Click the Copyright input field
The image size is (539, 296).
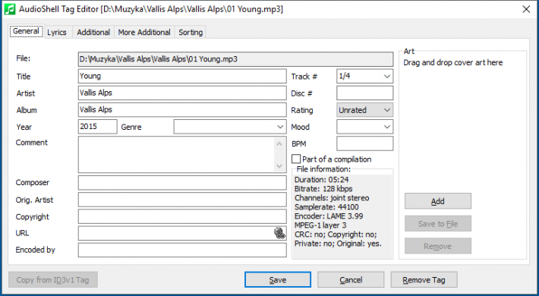(182, 216)
